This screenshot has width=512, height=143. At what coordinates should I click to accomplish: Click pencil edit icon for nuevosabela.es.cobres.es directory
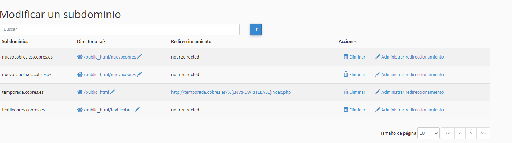[x=140, y=74]
